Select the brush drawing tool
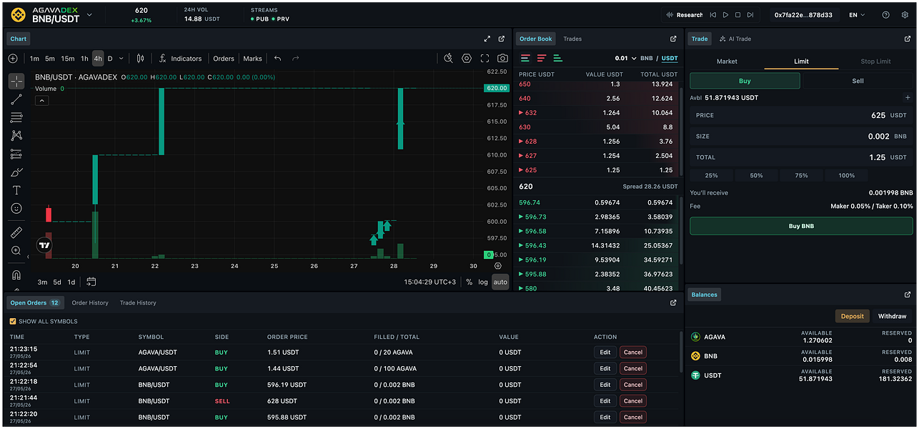This screenshot has height=429, width=919. [x=16, y=172]
